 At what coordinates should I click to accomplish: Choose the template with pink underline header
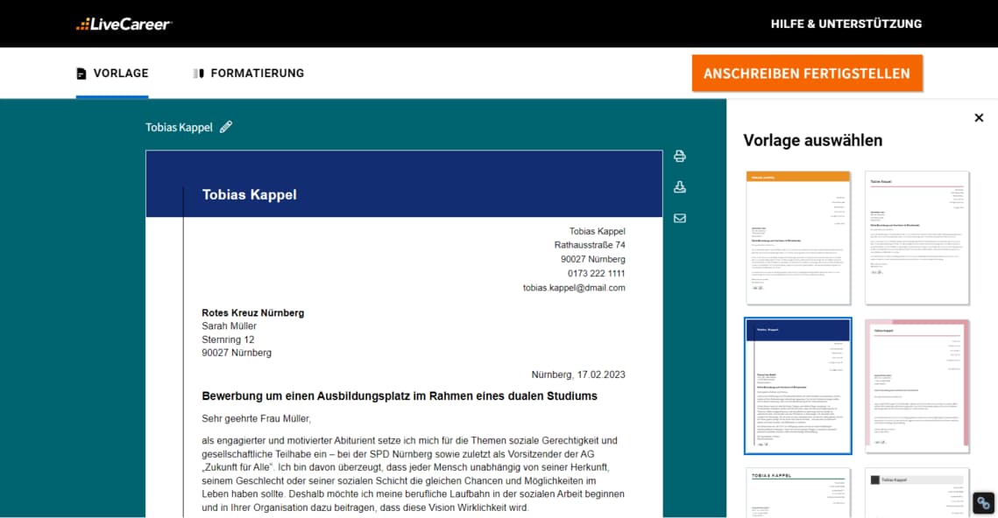point(917,237)
